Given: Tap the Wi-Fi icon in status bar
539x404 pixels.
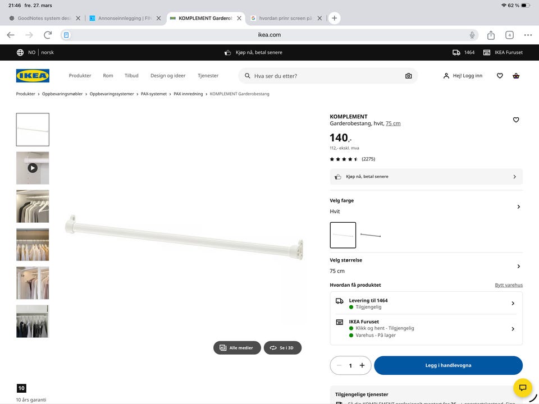Looking at the screenshot, I should click(x=504, y=6).
